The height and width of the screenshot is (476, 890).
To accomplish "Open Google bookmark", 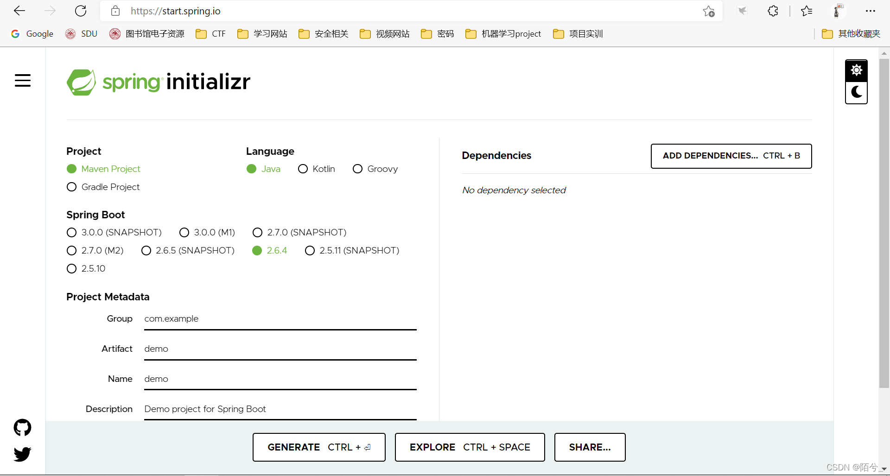I will point(32,34).
